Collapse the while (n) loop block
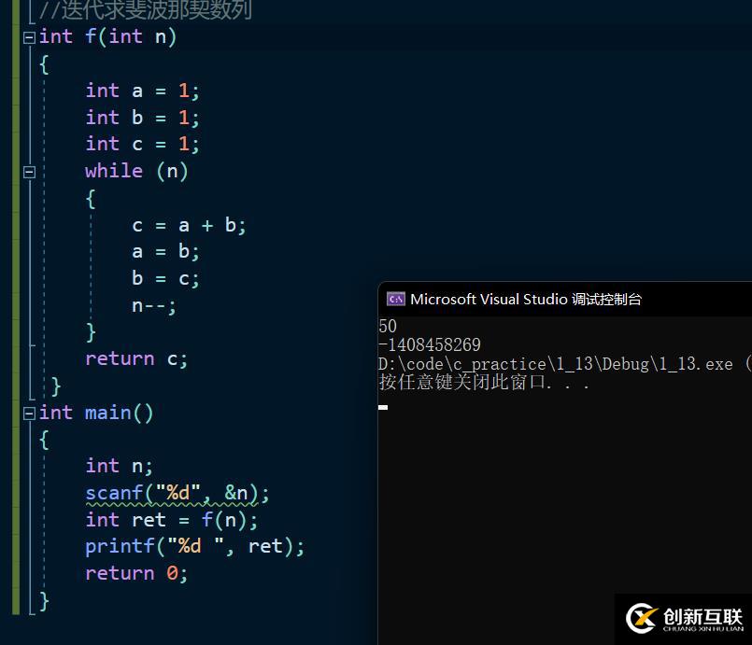The image size is (752, 645). pos(29,172)
